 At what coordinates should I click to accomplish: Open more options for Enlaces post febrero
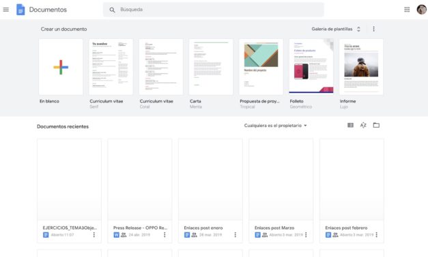tap(377, 234)
